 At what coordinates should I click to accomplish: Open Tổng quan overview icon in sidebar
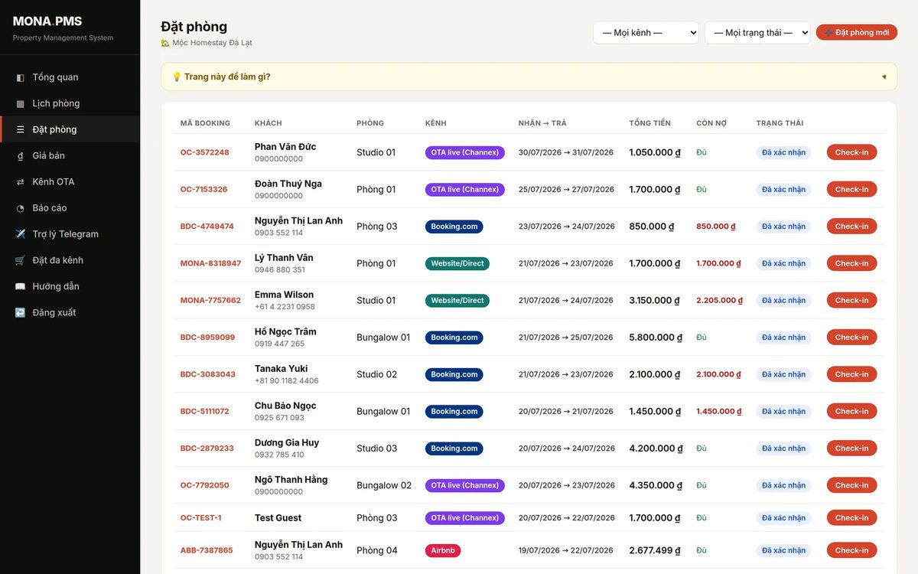(20, 77)
